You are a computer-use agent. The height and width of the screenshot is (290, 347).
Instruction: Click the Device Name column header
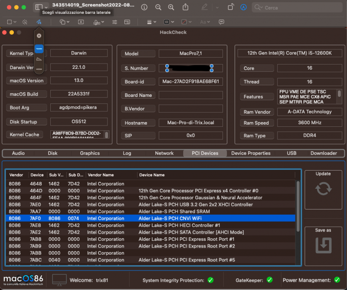pyautogui.click(x=152, y=175)
